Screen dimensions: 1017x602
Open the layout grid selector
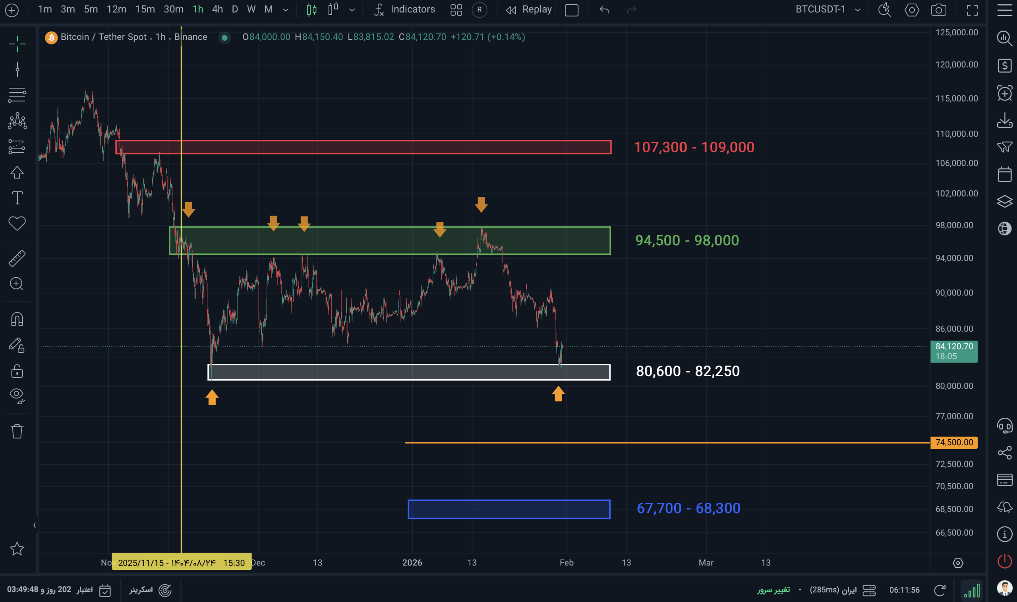tap(456, 10)
